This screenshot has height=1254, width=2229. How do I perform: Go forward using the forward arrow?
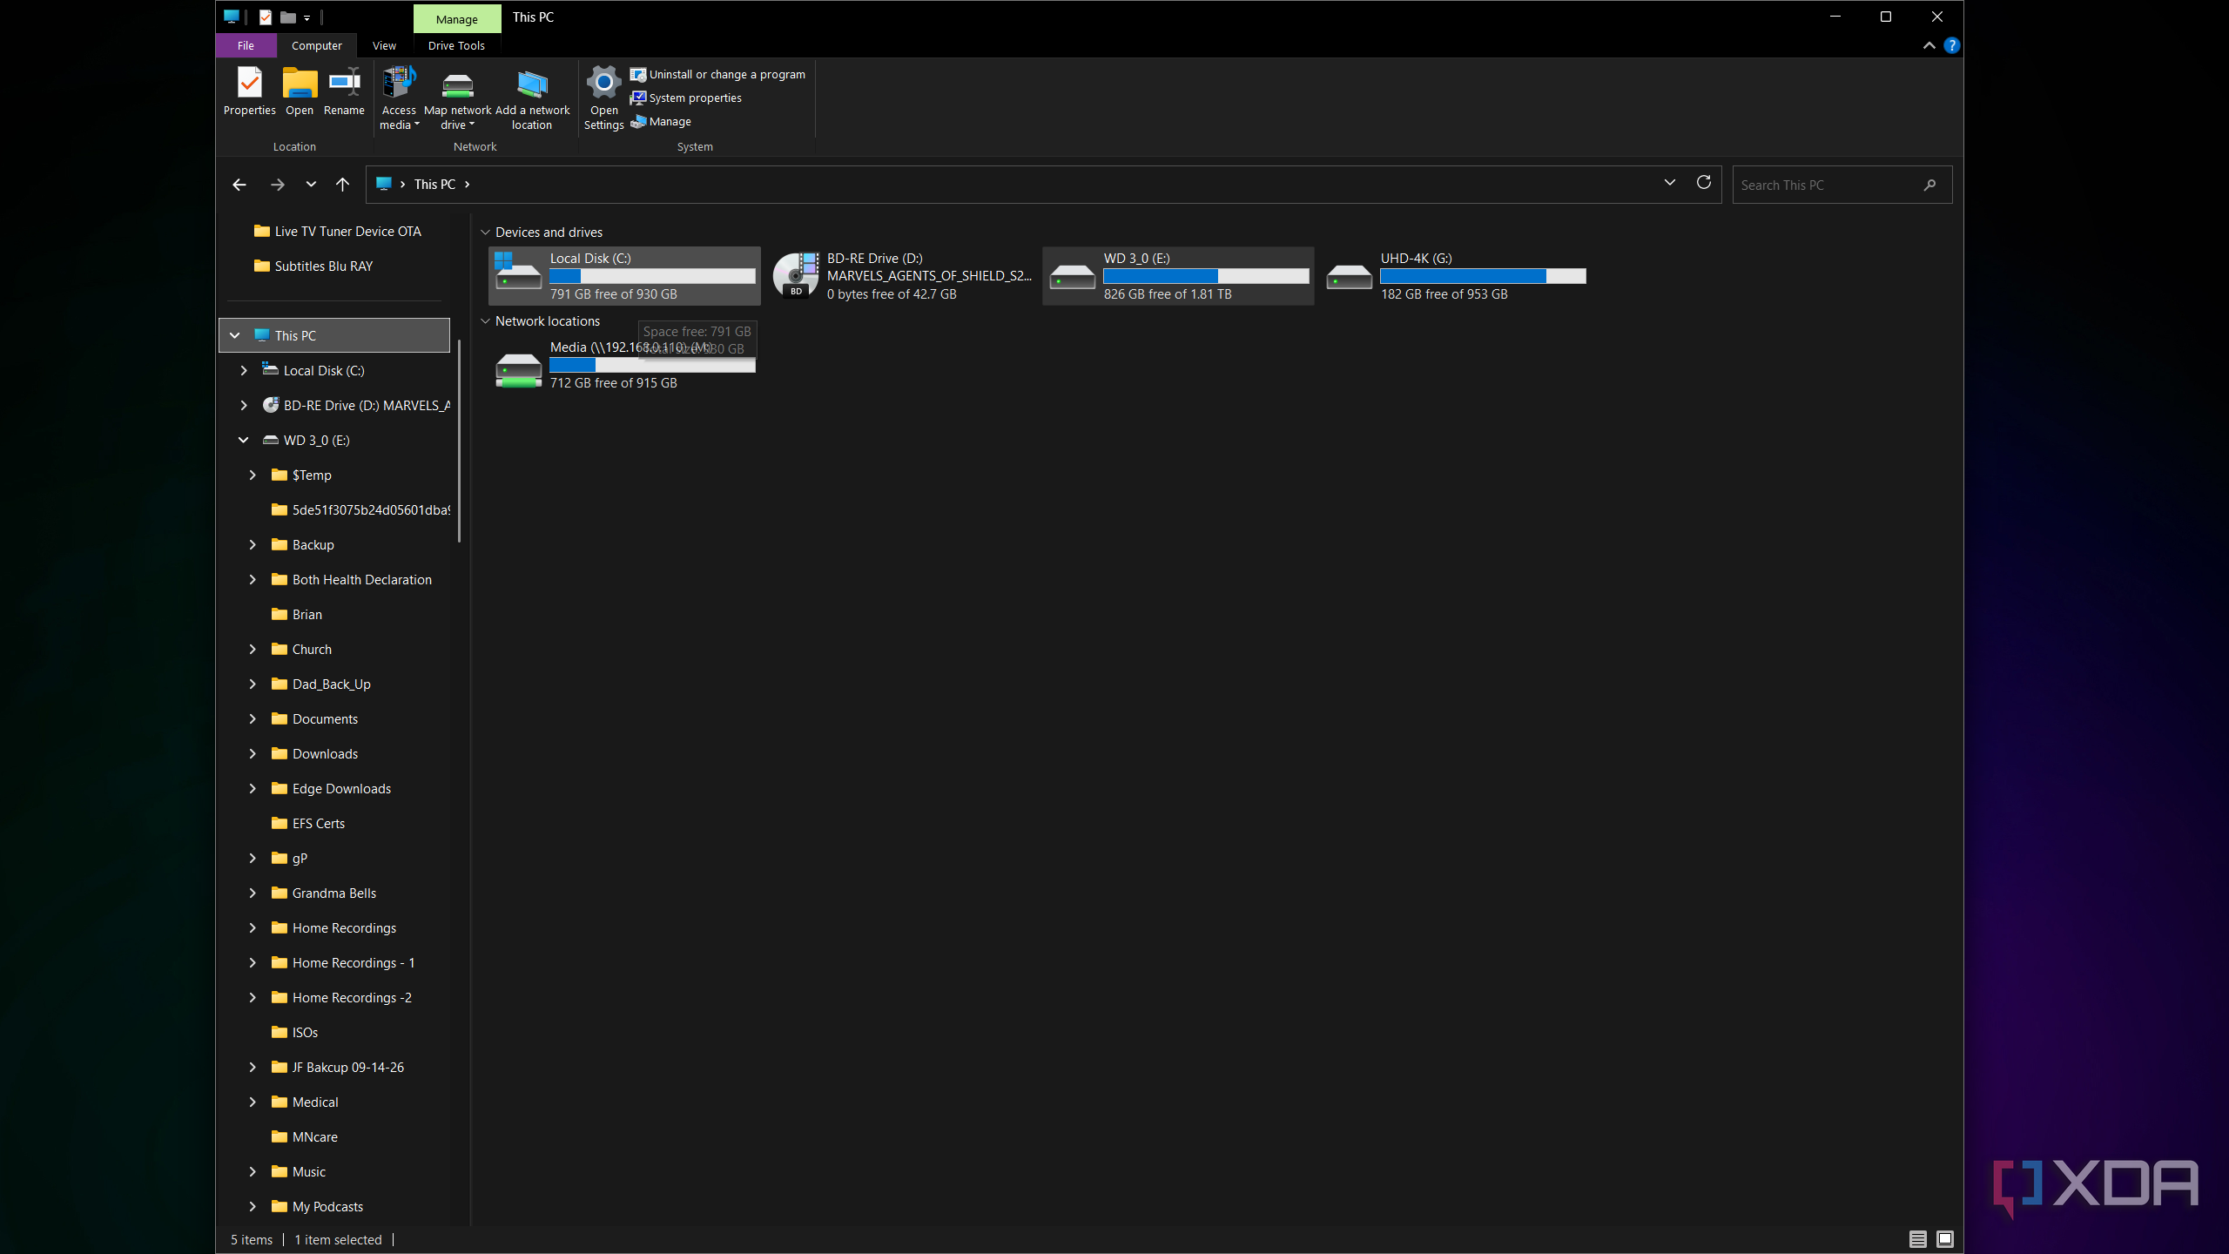[x=278, y=185]
